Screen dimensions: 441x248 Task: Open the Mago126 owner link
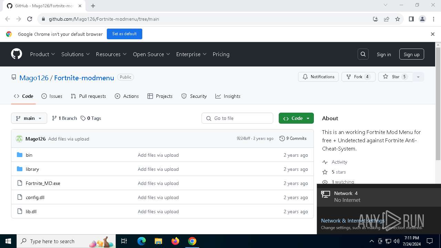click(34, 78)
